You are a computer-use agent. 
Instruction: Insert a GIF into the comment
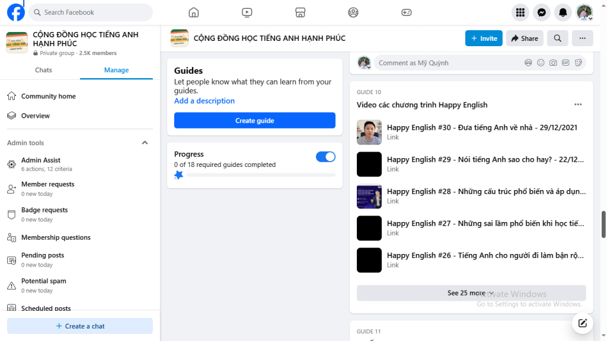click(x=566, y=62)
